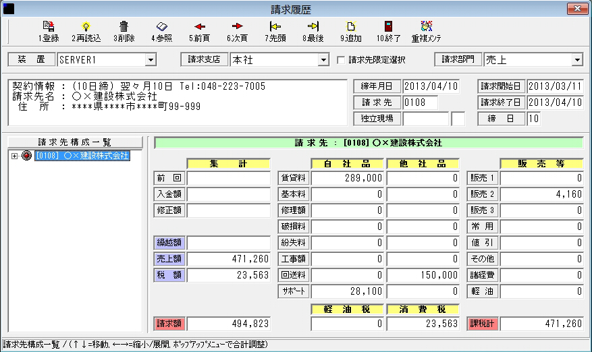The height and width of the screenshot is (352, 592).
Task: Click the 2再読込 reload lightbulb icon
Action: point(86,27)
